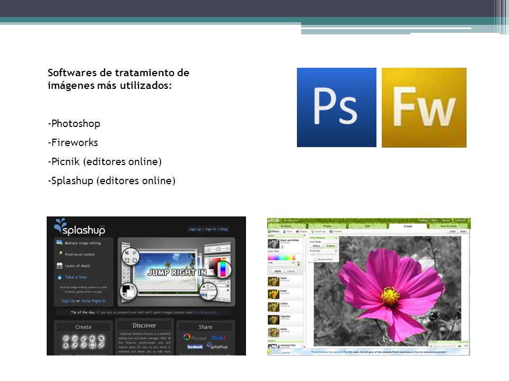The image size is (509, 381).
Task: Select Touch-Up in Picnik sub-toolbar
Action: coord(318,231)
